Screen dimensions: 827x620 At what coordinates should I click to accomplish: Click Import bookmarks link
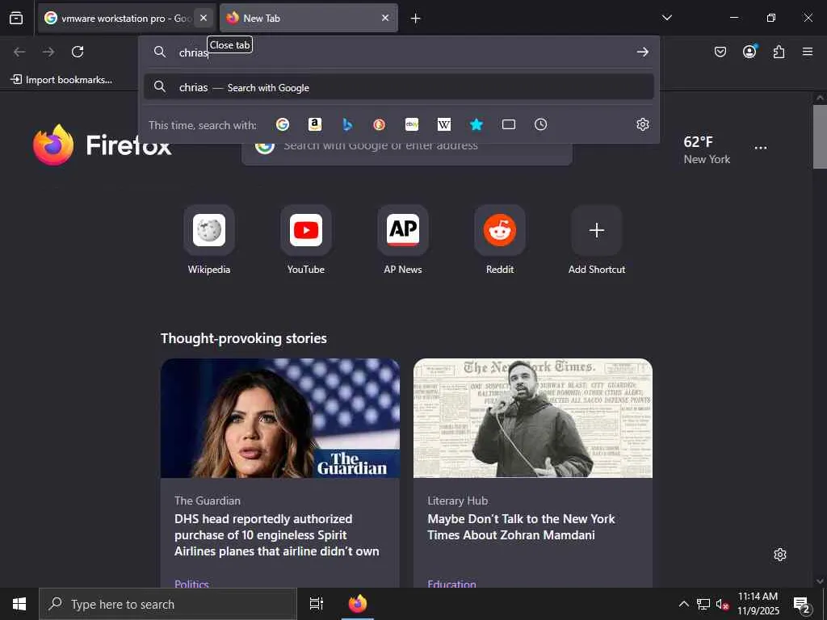pyautogui.click(x=61, y=80)
